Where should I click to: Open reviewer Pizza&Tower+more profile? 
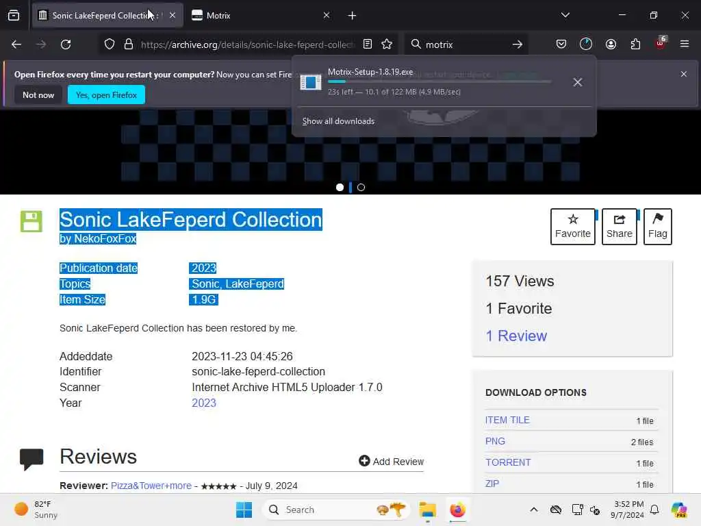(151, 486)
